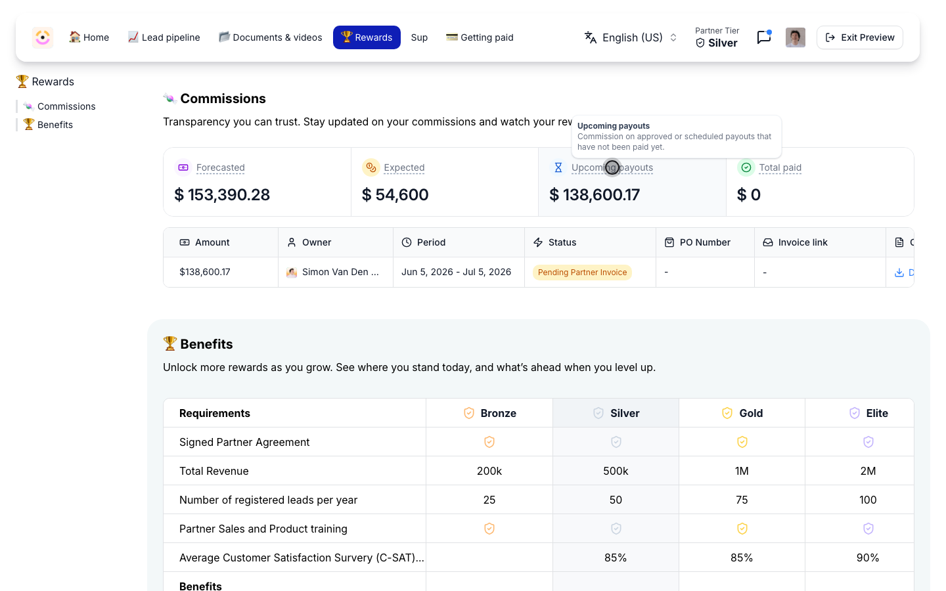Click Elite shield for Partner Sales training
This screenshot has width=946, height=591.
(x=868, y=529)
